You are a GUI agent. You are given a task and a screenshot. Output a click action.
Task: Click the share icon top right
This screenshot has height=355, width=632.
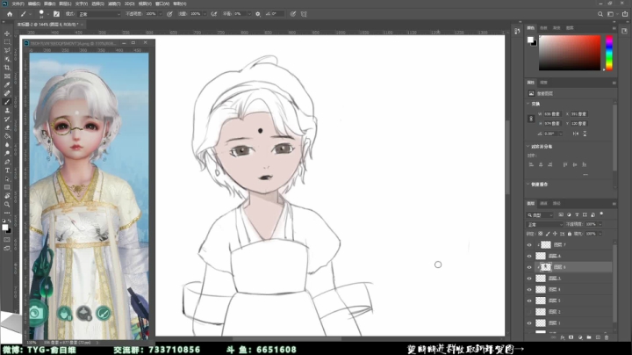point(625,14)
